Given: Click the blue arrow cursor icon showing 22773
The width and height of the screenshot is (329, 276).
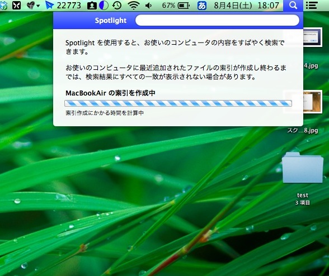Looking at the screenshot, I should click(63, 5).
